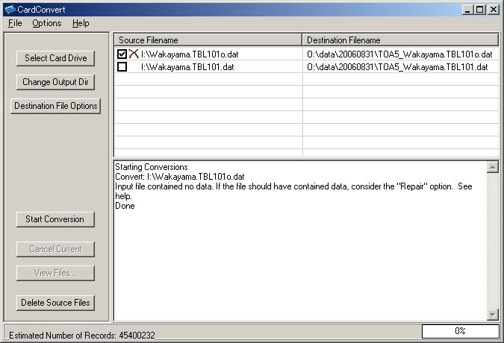
Task: Open the File menu
Action: coord(15,23)
